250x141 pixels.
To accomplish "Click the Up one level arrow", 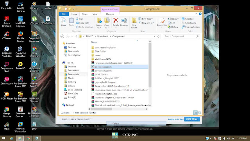I will tap(76, 36).
